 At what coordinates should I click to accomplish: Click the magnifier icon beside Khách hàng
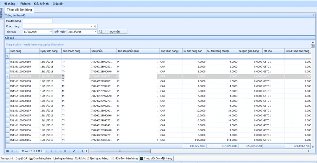(x=95, y=26)
